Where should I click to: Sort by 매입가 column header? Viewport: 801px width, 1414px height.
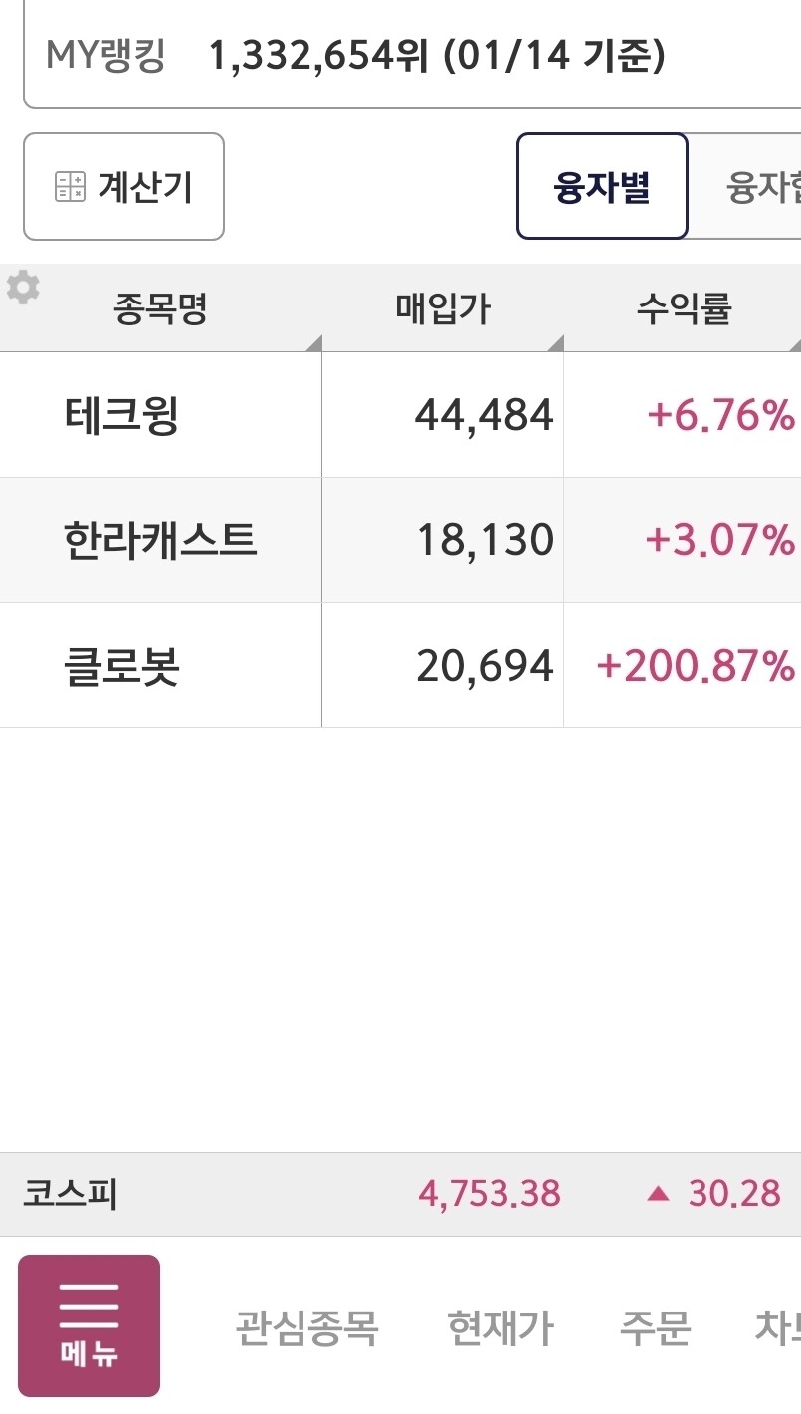click(442, 309)
